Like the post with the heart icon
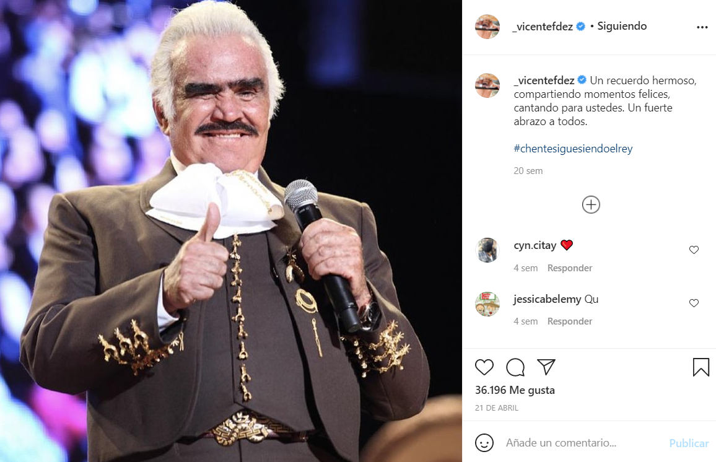 point(484,367)
